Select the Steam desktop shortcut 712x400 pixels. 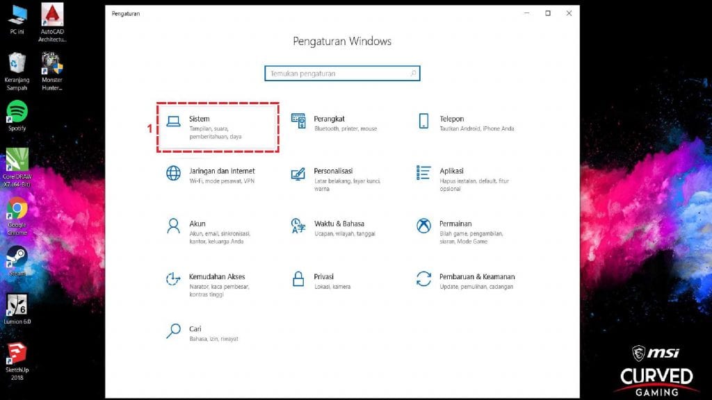point(17,261)
